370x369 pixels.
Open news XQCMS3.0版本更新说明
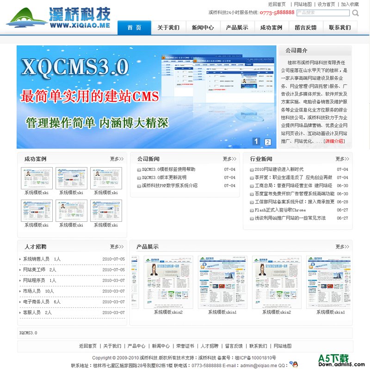(x=164, y=177)
